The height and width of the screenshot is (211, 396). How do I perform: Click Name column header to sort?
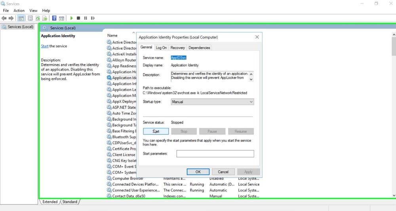112,36
